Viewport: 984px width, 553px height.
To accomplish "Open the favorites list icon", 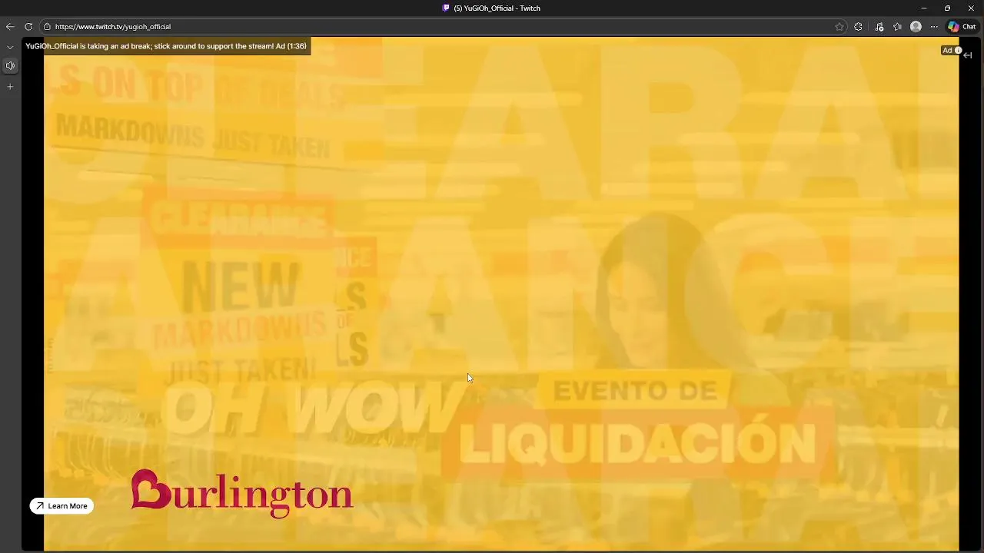I will pyautogui.click(x=897, y=26).
